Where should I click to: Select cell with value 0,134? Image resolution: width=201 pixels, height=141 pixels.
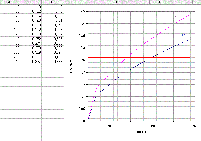31,16
